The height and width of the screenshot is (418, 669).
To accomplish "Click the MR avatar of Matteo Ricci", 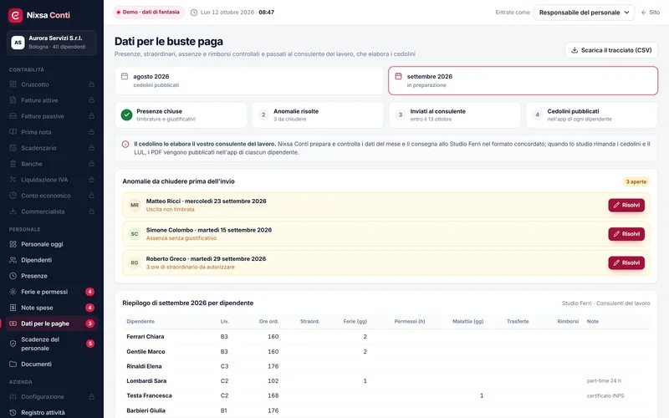I will point(135,205).
